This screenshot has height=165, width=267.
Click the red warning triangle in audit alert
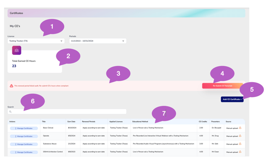12,86
